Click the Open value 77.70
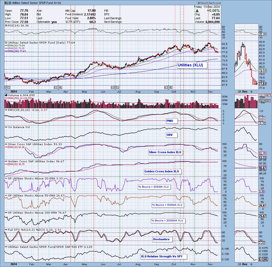This screenshot has height=267, width=272. pos(24,11)
